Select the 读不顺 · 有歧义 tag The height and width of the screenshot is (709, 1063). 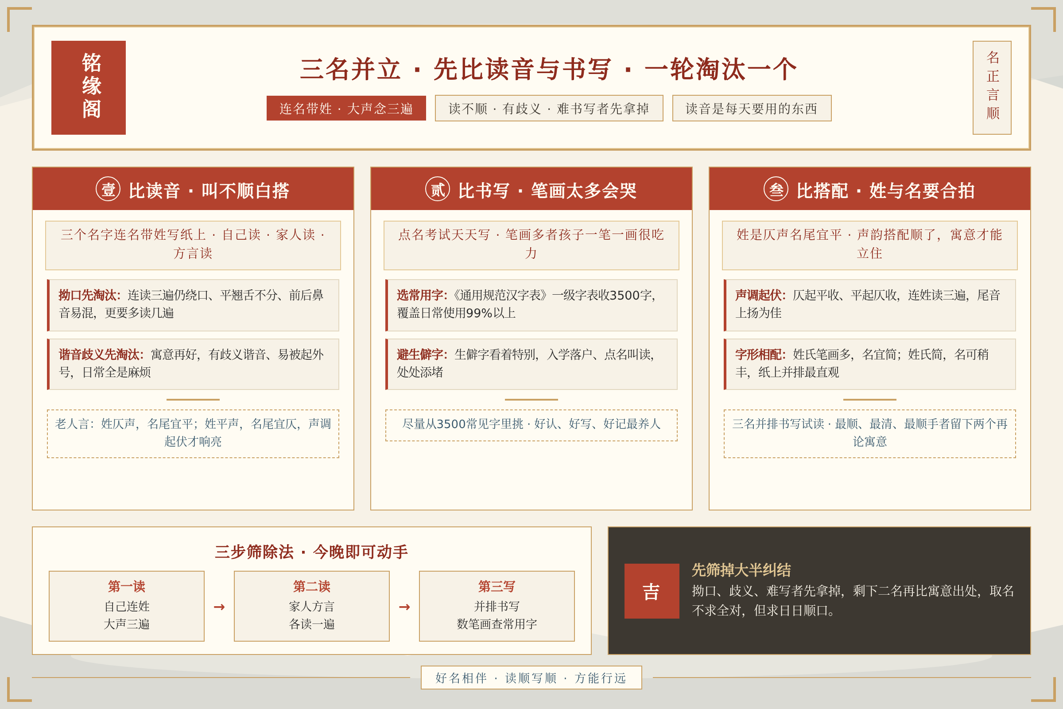coord(549,108)
